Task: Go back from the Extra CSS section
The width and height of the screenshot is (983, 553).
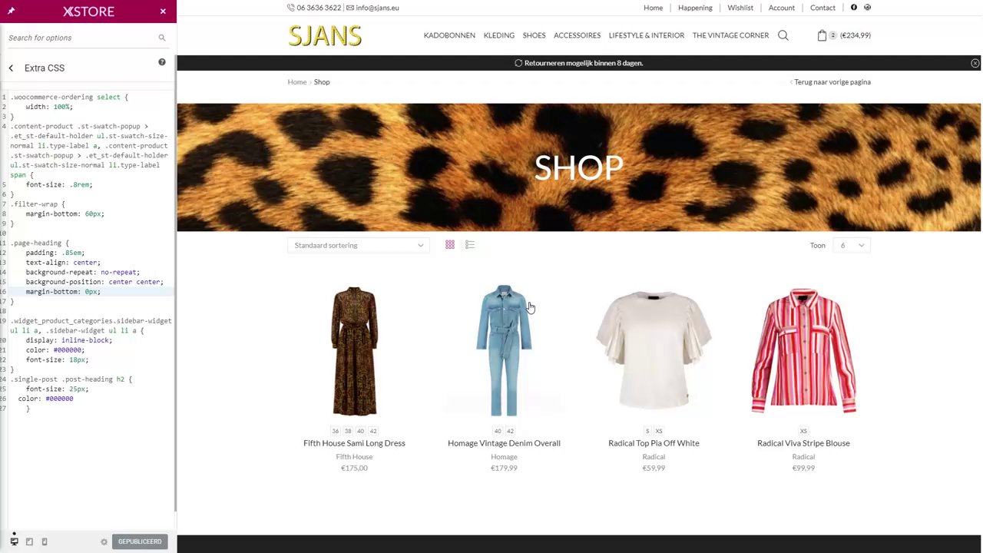Action: [11, 68]
